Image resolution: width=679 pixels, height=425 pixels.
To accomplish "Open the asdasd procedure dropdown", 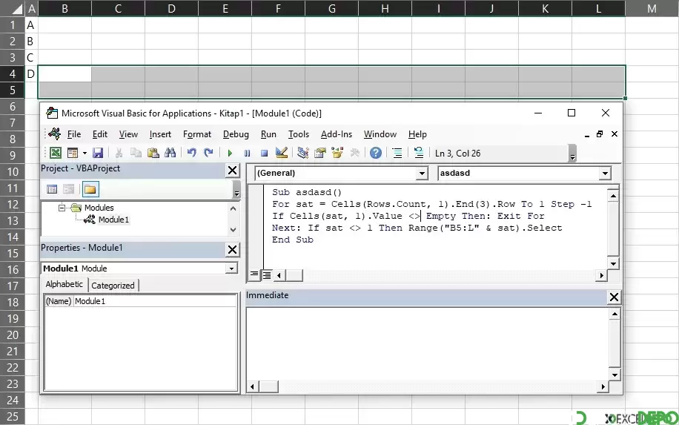I will click(x=605, y=174).
